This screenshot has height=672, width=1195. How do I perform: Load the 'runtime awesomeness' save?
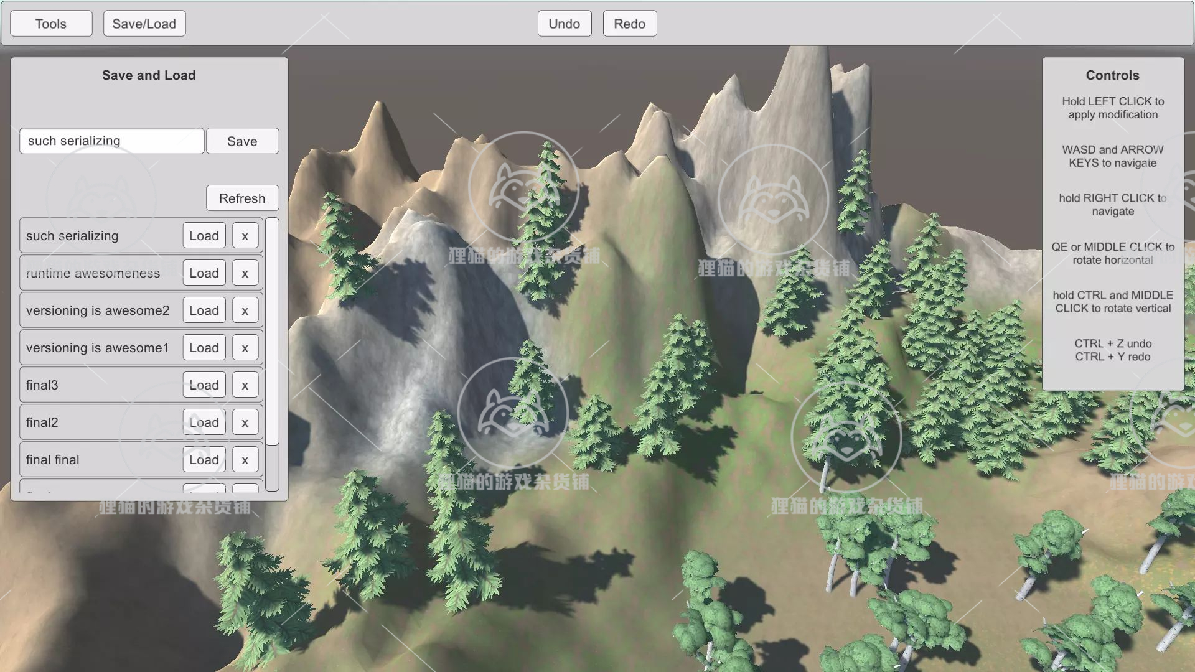(x=204, y=273)
